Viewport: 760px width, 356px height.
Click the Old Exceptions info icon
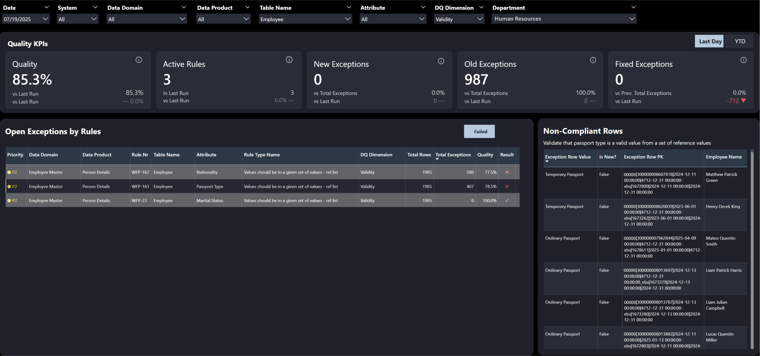point(593,60)
